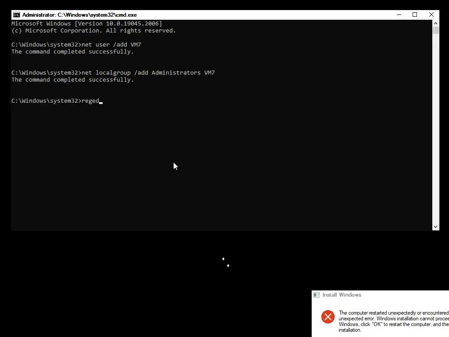Image resolution: width=449 pixels, height=337 pixels.
Task: Maximize the Administrator cmd.exe window
Action: tap(415, 14)
